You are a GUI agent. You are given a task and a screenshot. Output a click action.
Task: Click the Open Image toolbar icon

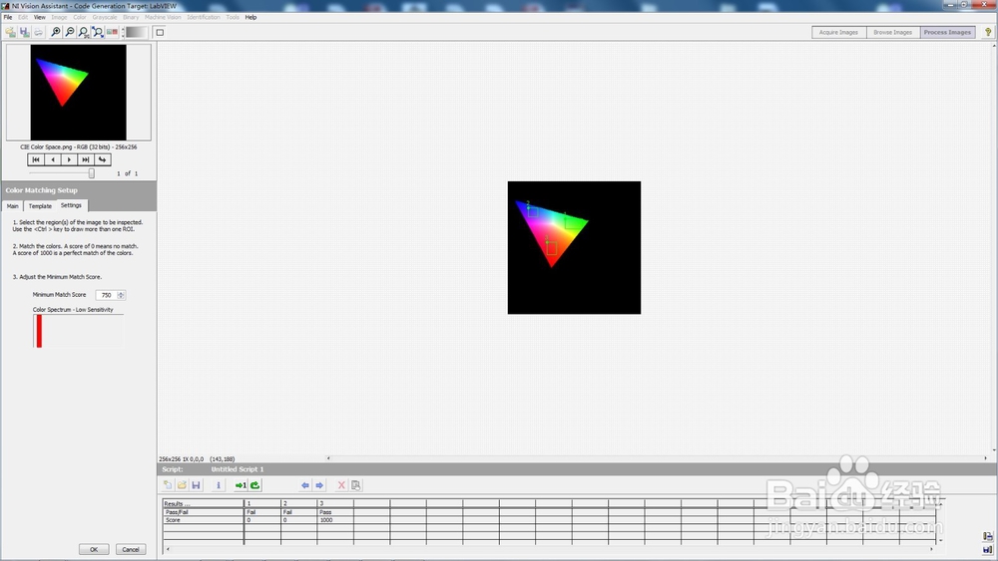coord(10,32)
